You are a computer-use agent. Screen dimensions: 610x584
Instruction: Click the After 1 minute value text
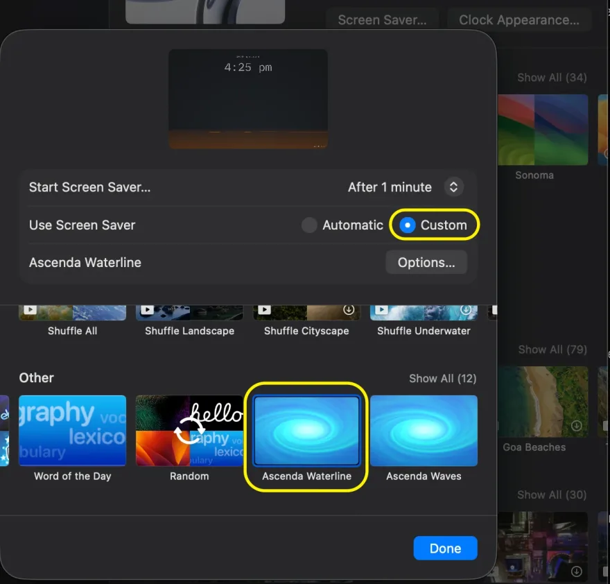click(x=390, y=187)
